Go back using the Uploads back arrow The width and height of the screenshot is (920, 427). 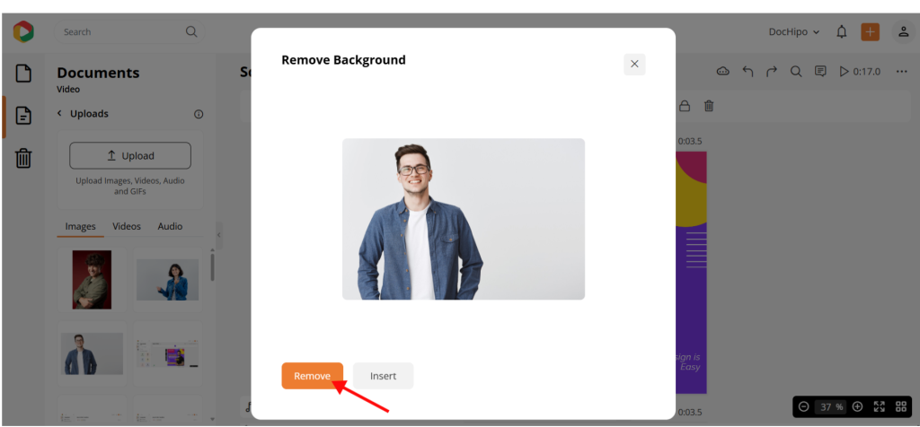59,113
